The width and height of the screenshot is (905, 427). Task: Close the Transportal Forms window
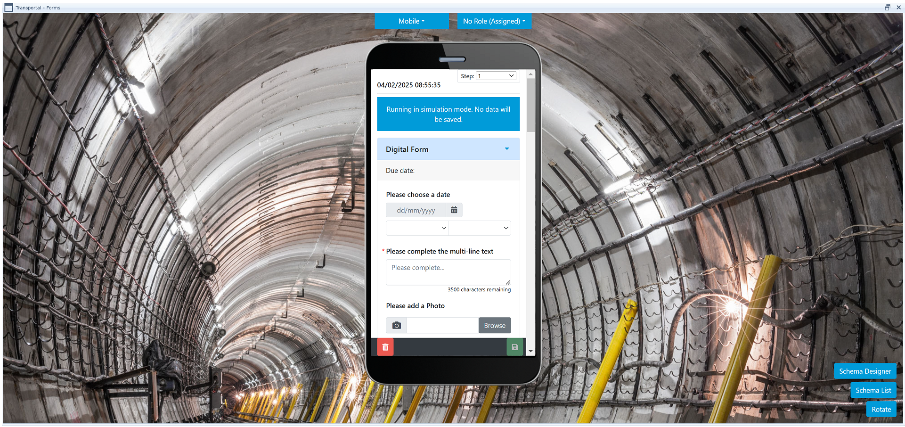pyautogui.click(x=898, y=8)
